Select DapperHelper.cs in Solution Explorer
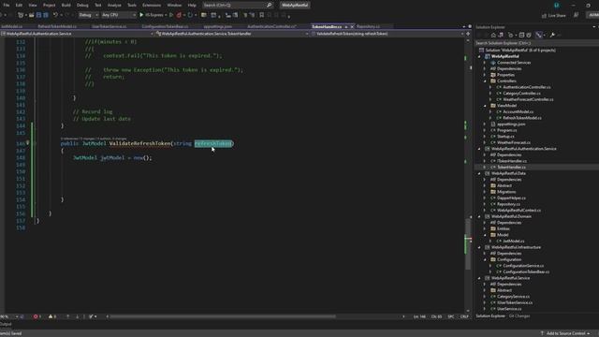The image size is (599, 337). pyautogui.click(x=511, y=198)
